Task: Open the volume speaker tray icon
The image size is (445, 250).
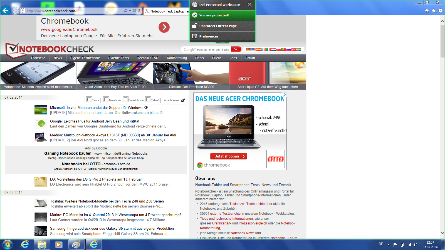Action: tap(415, 245)
